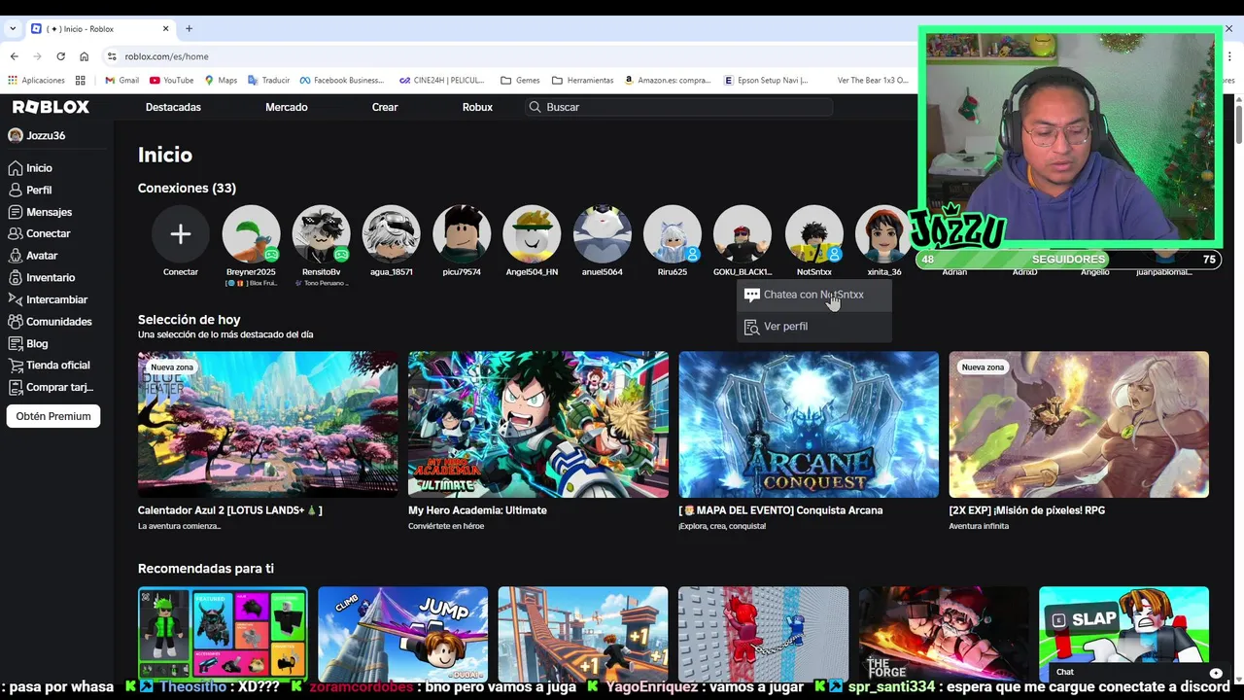This screenshot has height=700, width=1244.
Task: Open the Intercambiar sidebar icon
Action: (x=16, y=299)
